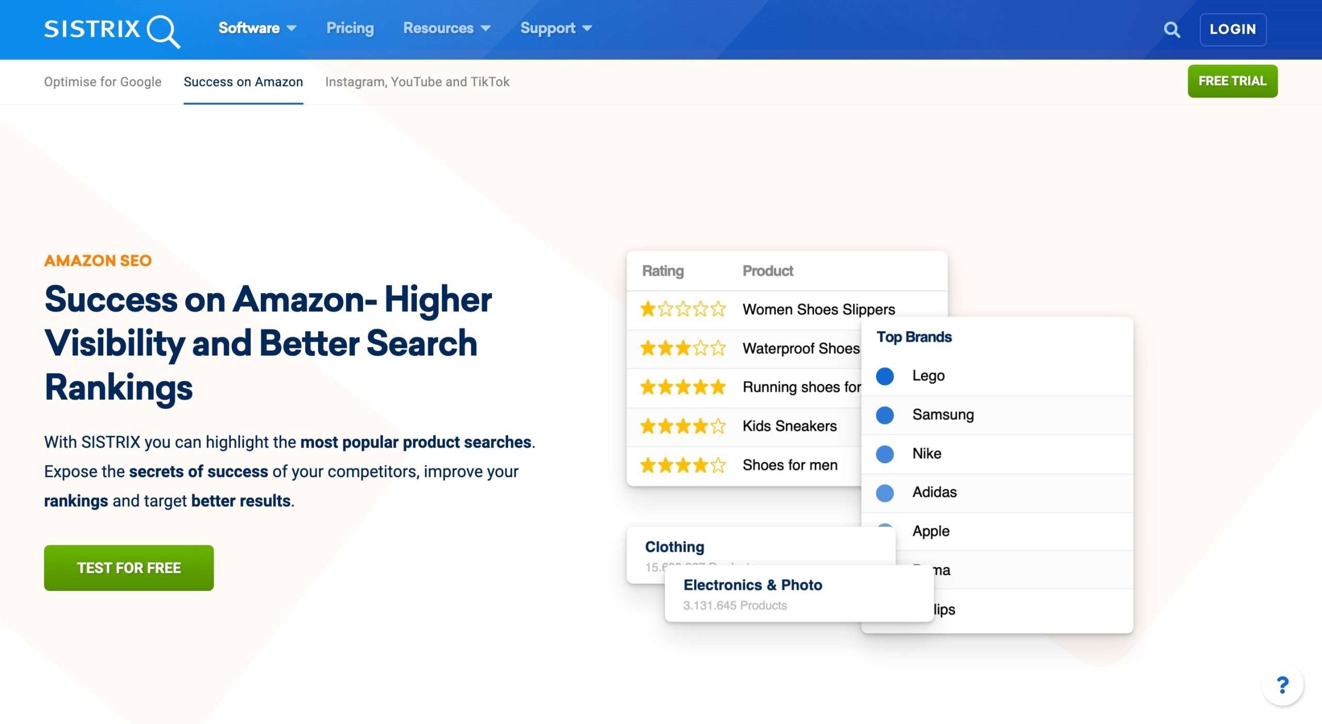1322x724 pixels.
Task: Click a star on the Waterproof Shoes rating
Action: [682, 348]
